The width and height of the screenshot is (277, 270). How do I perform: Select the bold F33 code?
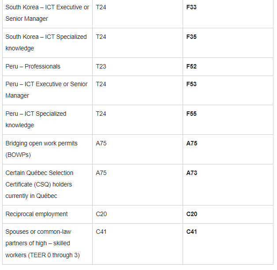click(191, 8)
